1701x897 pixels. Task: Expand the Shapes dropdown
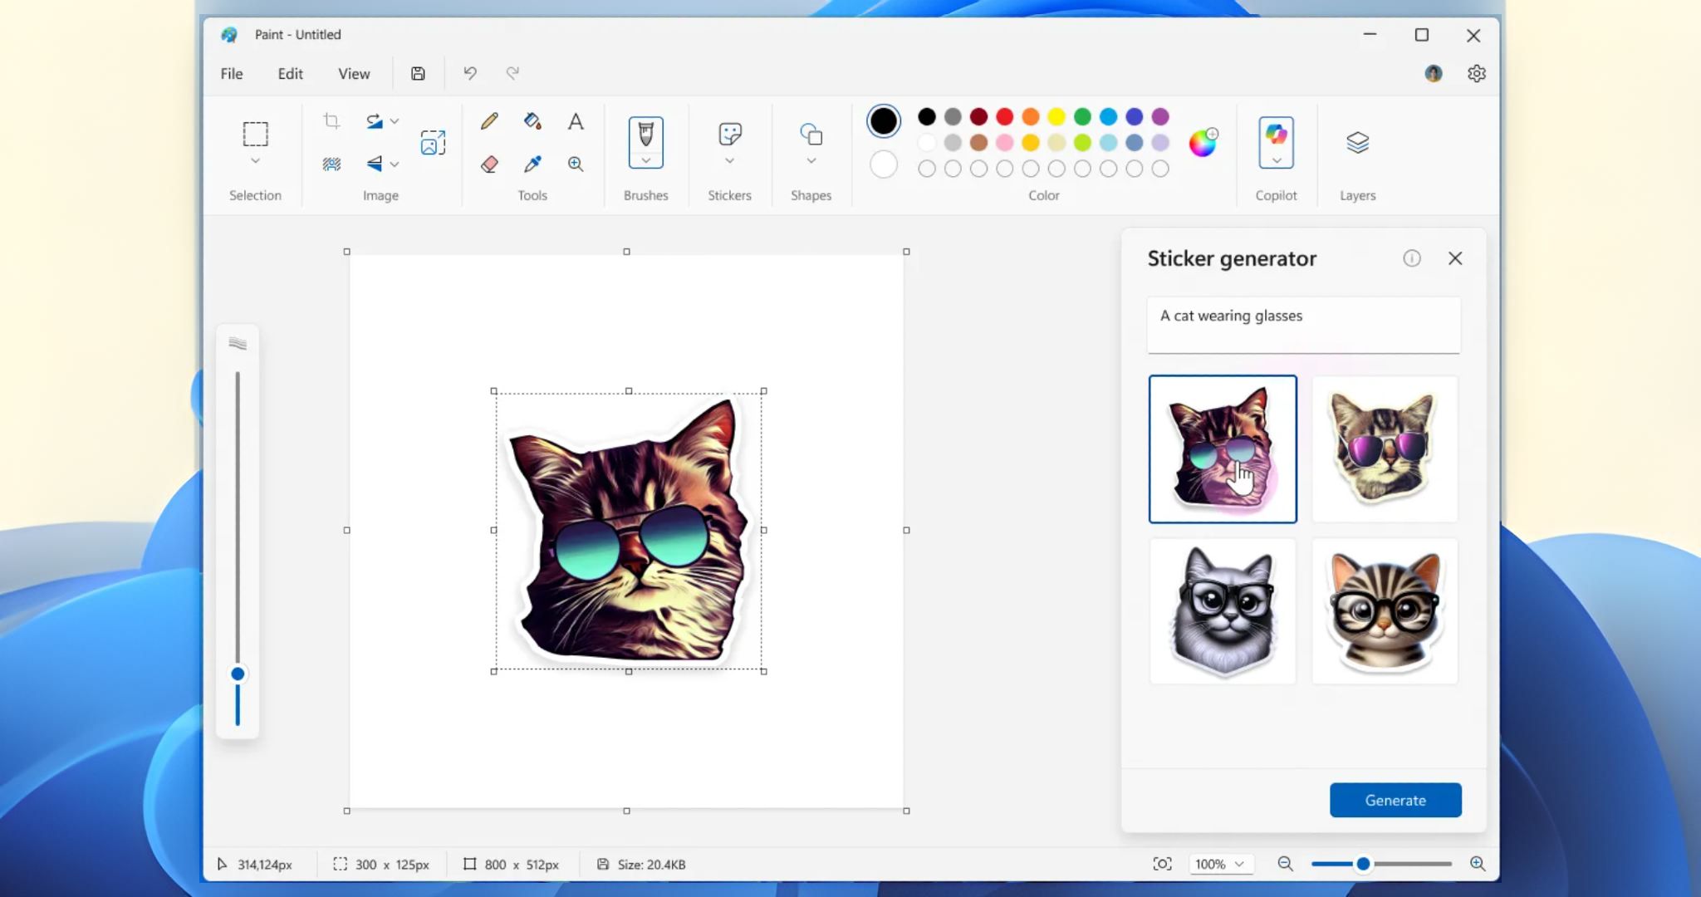[811, 161]
